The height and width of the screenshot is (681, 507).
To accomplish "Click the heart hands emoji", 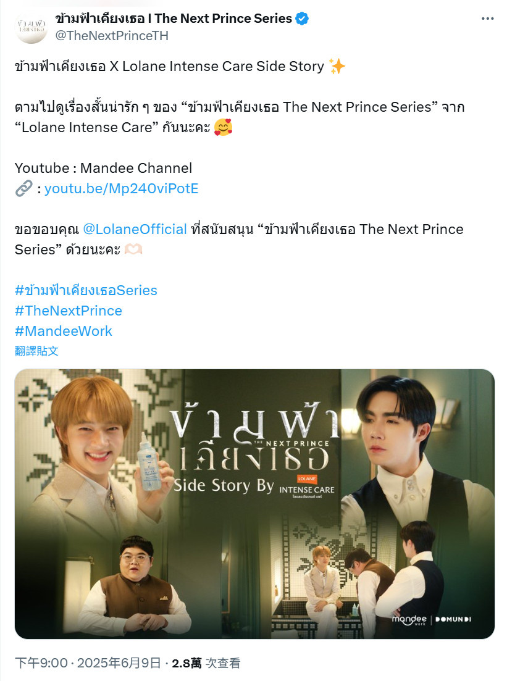I will tap(133, 249).
